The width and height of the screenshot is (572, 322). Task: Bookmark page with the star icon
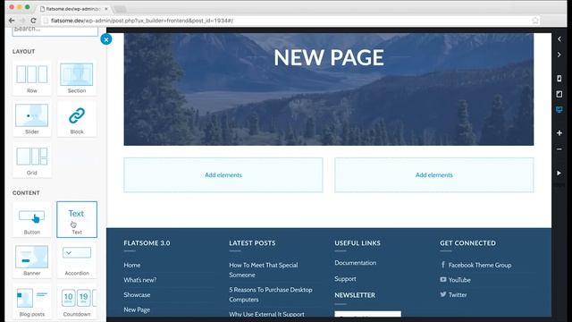click(x=535, y=21)
